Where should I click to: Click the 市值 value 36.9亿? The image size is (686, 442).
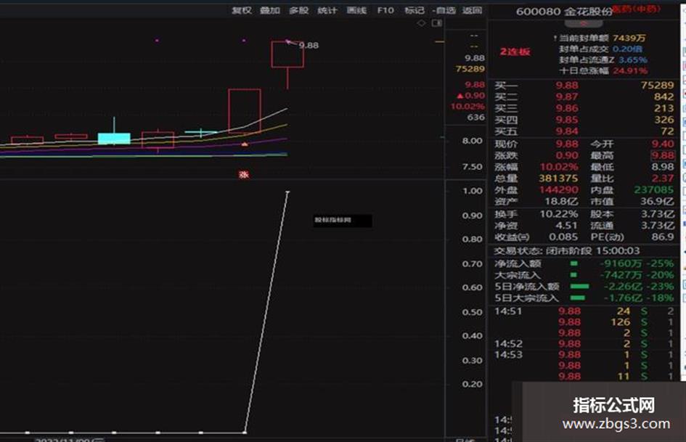pos(657,201)
